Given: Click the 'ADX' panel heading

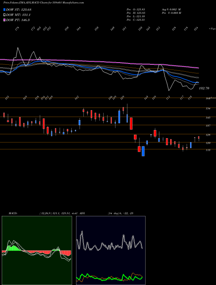Looking at the screenshot, I should 82,213.
